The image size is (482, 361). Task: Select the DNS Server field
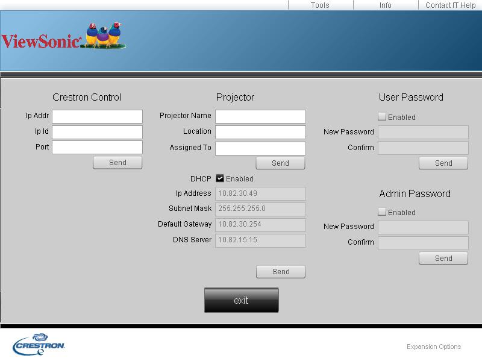point(260,240)
